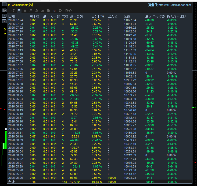
Task: Click balance value 11077.94
Action: click(x=130, y=20)
